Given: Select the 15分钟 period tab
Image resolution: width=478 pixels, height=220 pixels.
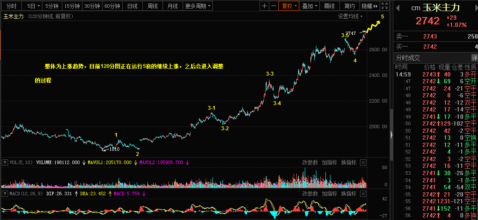Looking at the screenshot, I should [72, 6].
